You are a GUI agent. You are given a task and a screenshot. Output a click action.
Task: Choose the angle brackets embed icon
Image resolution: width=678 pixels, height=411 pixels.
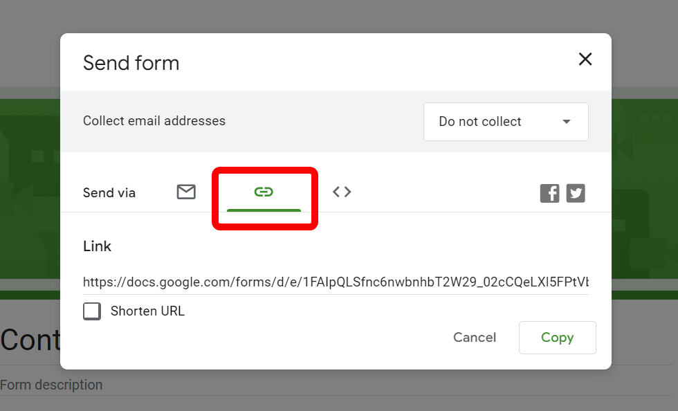341,192
